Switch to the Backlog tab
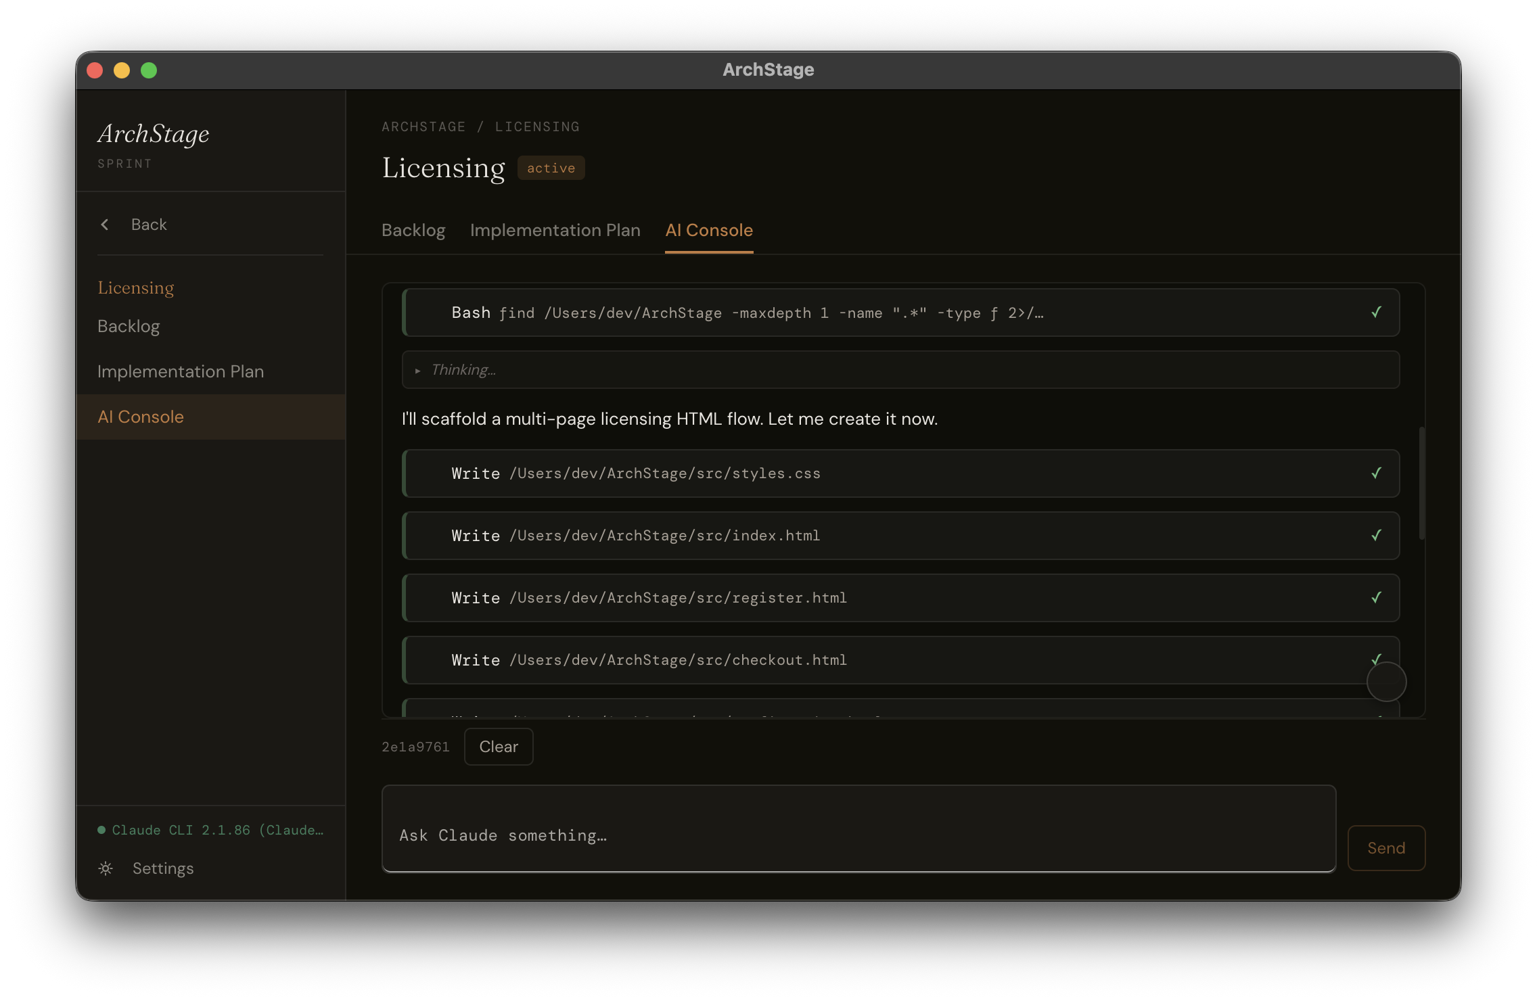This screenshot has width=1537, height=1001. point(413,230)
